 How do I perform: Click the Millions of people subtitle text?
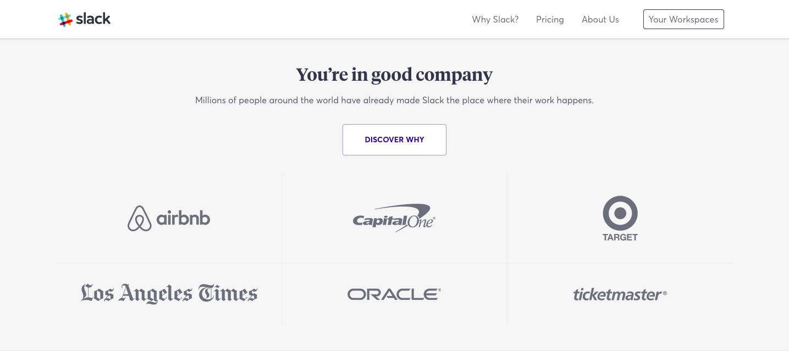point(394,101)
